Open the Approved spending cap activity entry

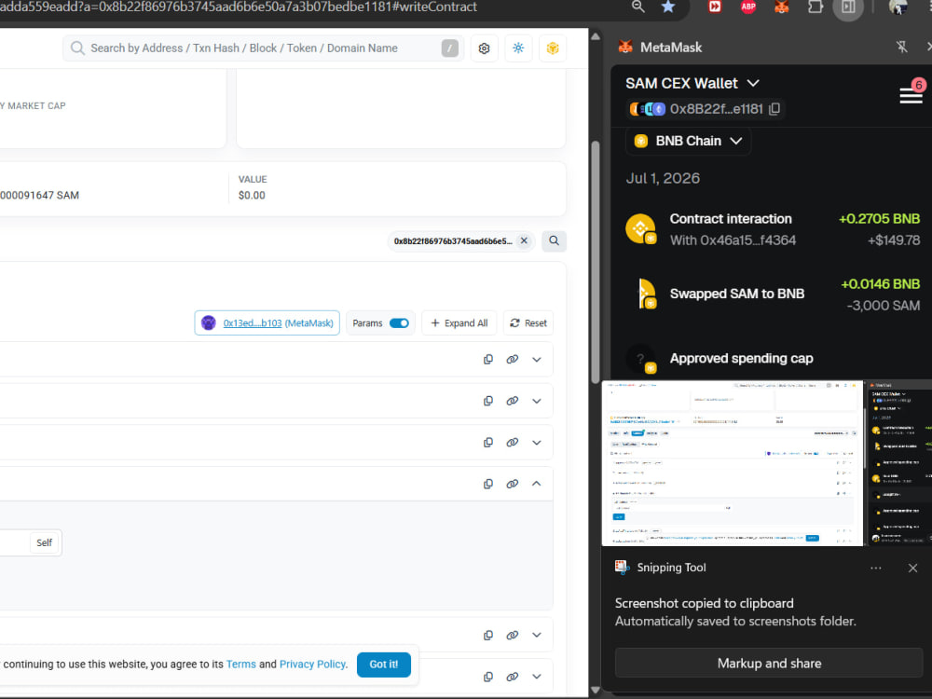tap(741, 359)
